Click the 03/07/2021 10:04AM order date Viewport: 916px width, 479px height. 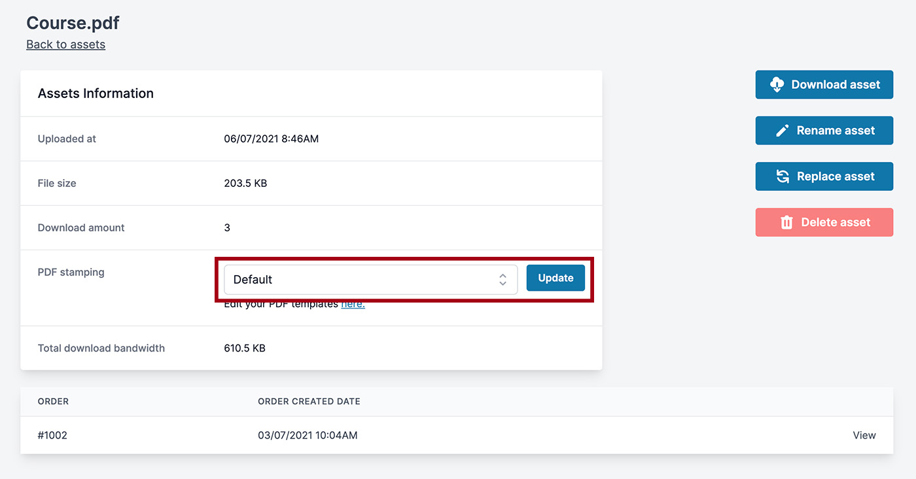pos(308,435)
